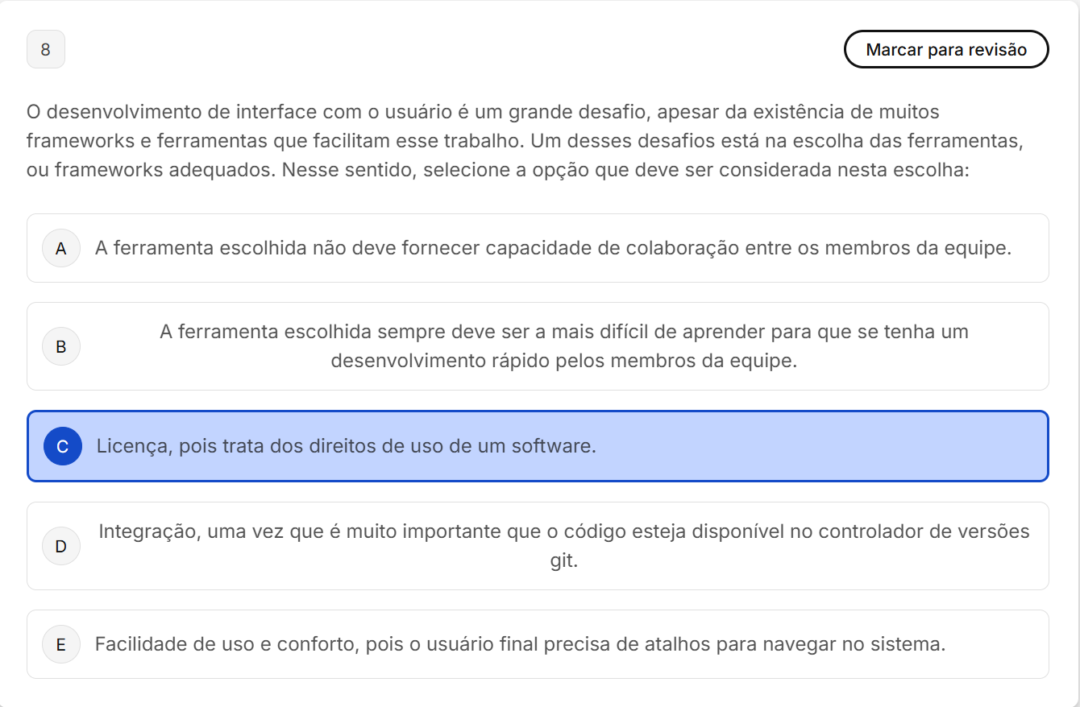The width and height of the screenshot is (1080, 707).
Task: Click 'desenvolvimento rápido pelos membros da equipe' line
Action: tap(564, 361)
